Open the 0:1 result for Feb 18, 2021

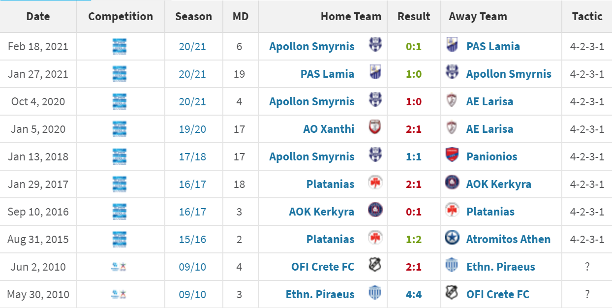click(x=414, y=46)
